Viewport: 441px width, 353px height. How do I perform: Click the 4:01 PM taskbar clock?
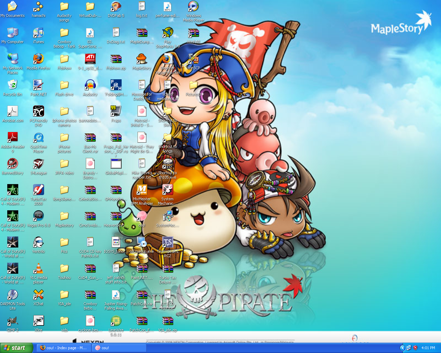coord(428,348)
